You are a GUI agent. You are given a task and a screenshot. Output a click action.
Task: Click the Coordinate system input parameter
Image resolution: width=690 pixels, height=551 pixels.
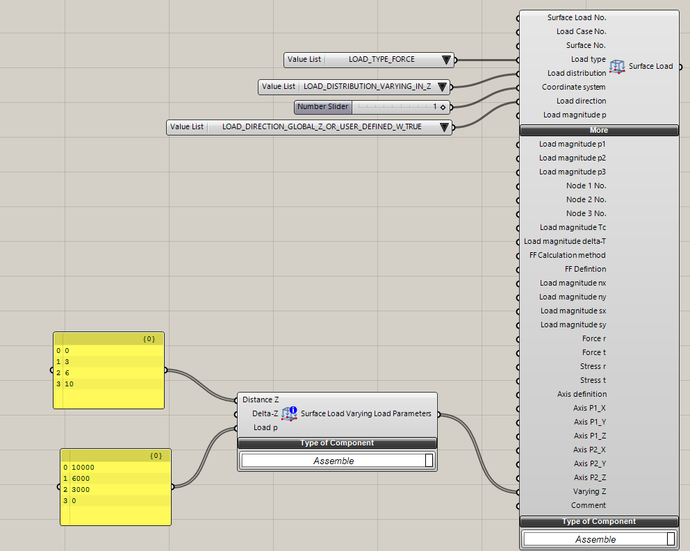pos(573,87)
